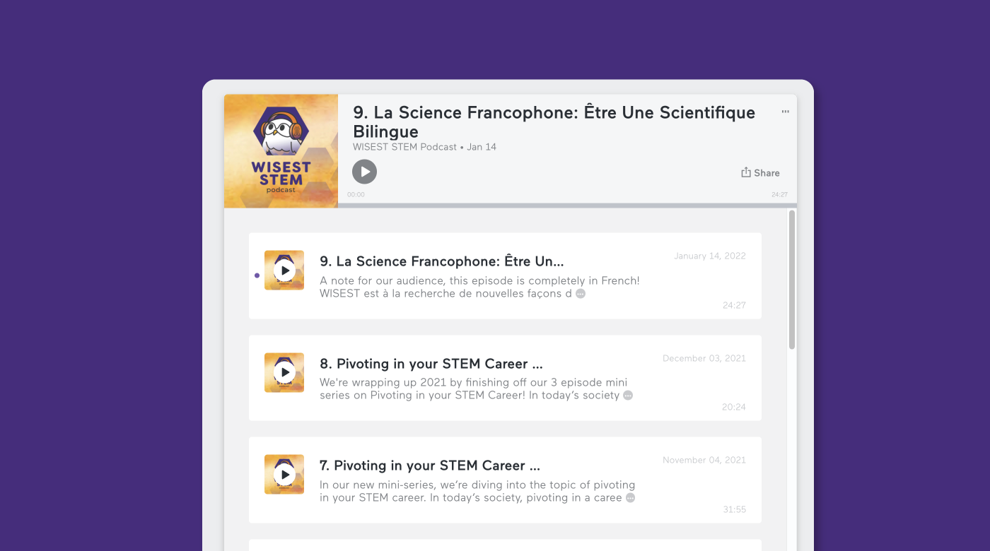Play episode 8 Pivoting in your STEM Career

[x=284, y=372]
